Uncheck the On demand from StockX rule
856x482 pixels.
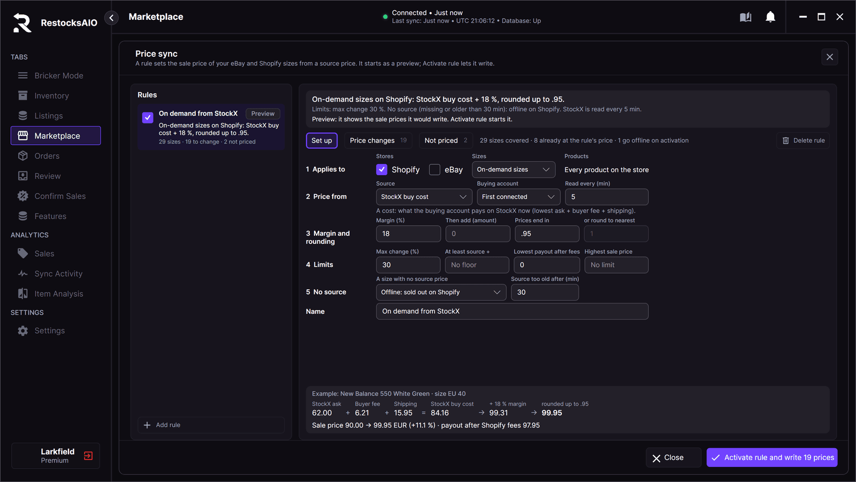click(x=148, y=117)
